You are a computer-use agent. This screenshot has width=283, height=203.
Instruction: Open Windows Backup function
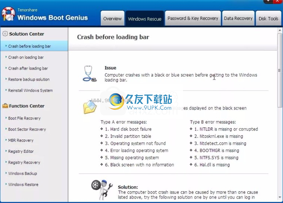[x=22, y=173]
